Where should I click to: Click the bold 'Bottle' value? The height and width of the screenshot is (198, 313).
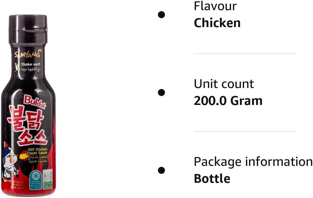pyautogui.click(x=212, y=179)
